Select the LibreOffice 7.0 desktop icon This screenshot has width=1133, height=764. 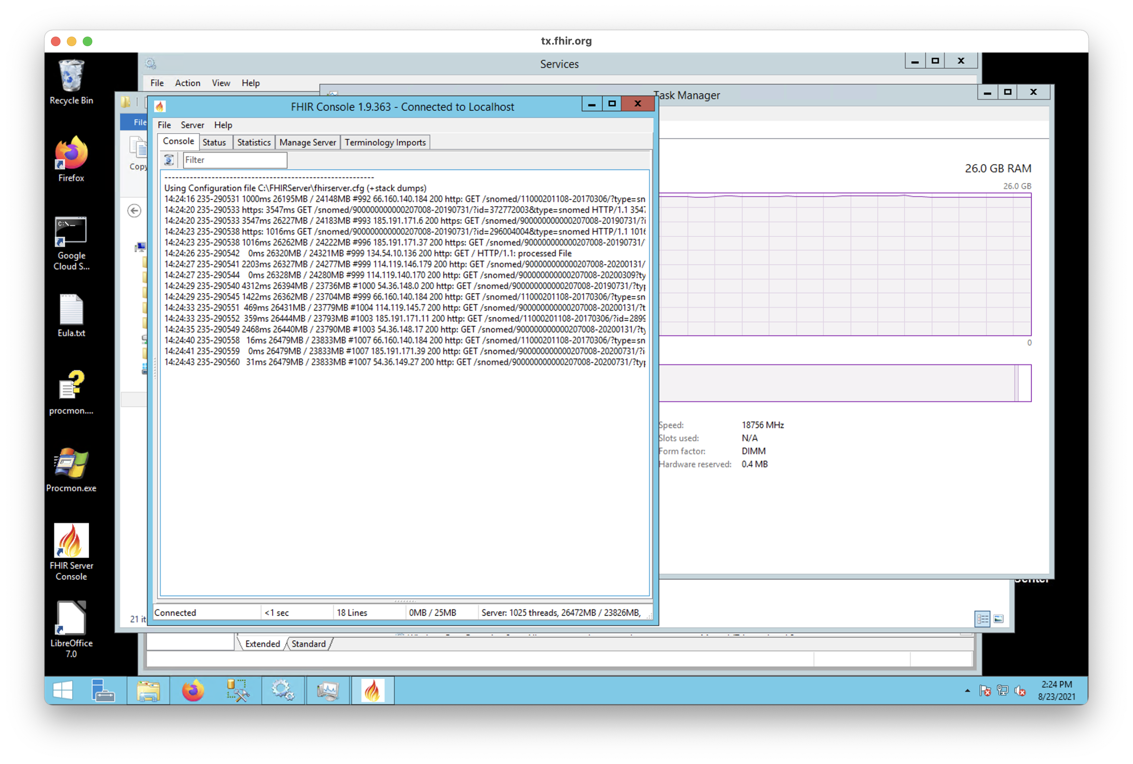coord(71,630)
